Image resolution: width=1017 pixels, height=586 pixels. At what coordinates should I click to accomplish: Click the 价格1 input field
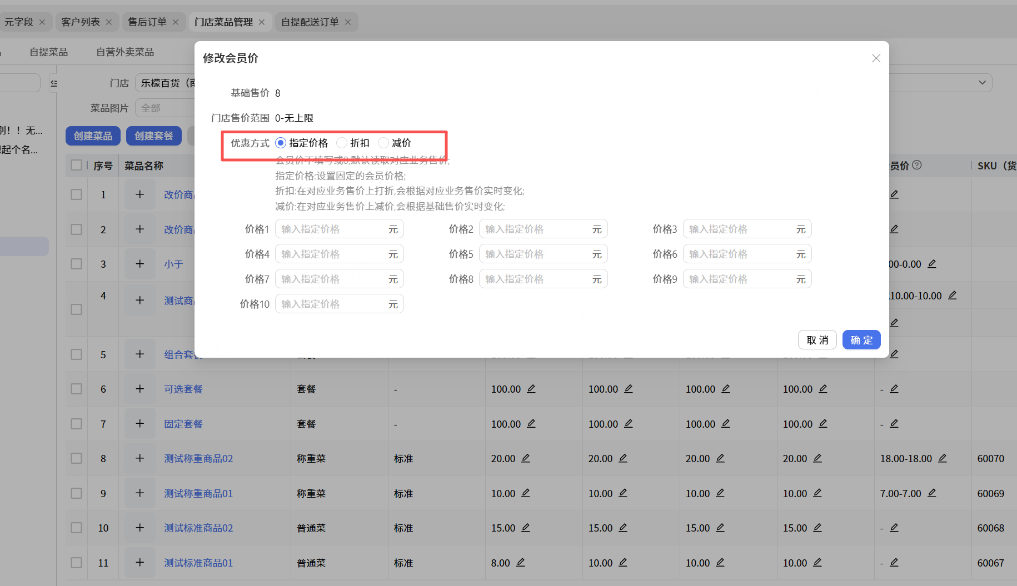332,229
